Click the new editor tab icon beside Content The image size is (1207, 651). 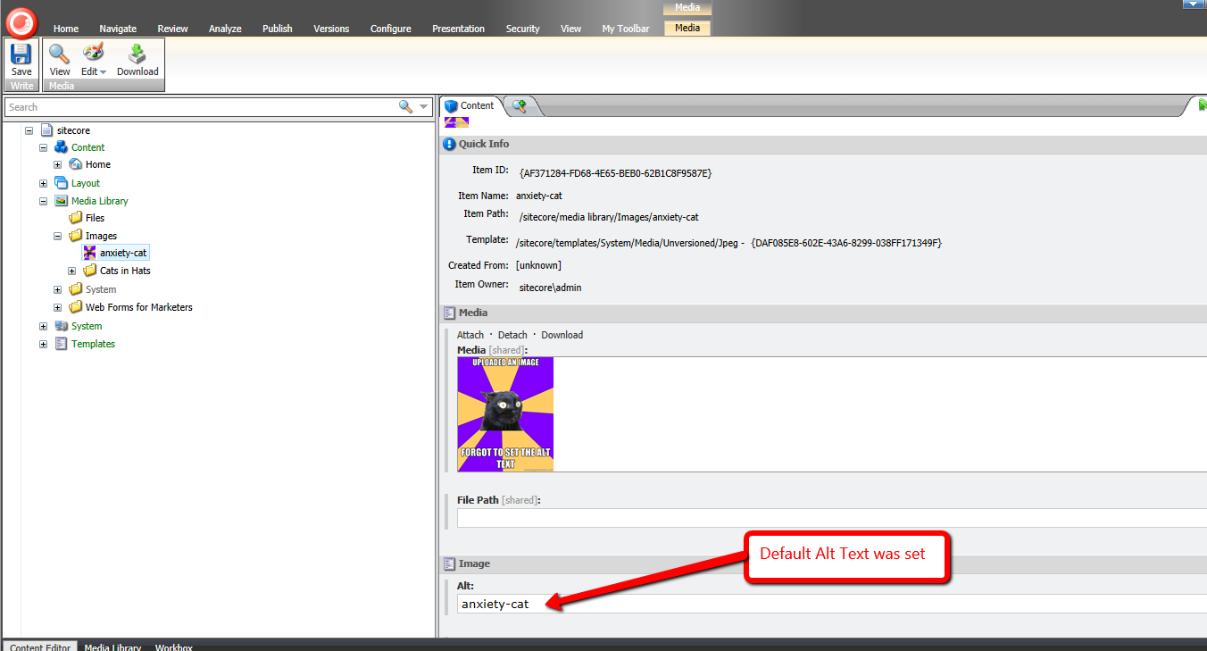tap(518, 106)
